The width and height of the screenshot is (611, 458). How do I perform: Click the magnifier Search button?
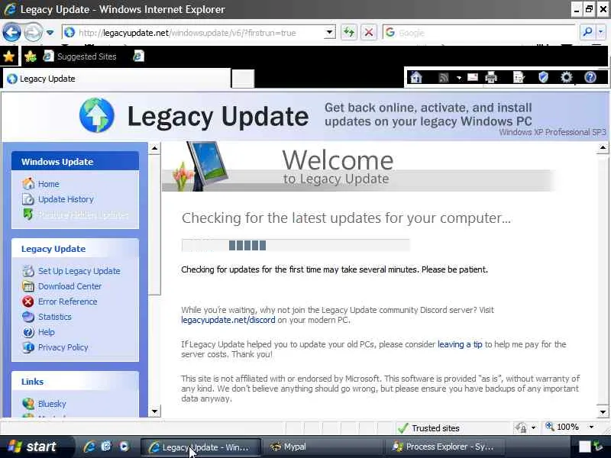point(587,32)
